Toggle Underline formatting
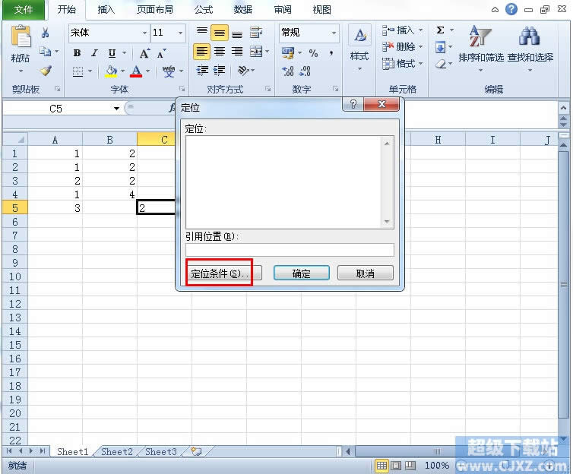Screen dimensions: 573x474 tap(112, 53)
